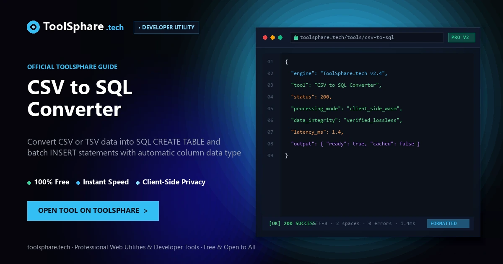Image resolution: width=503 pixels, height=264 pixels.
Task: Click the 100% Free label
Action: click(52, 182)
